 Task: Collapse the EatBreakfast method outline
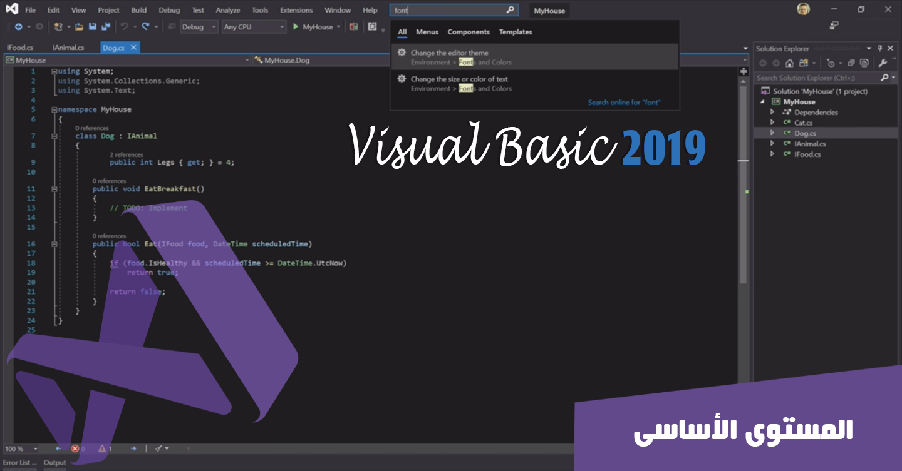pyautogui.click(x=54, y=188)
